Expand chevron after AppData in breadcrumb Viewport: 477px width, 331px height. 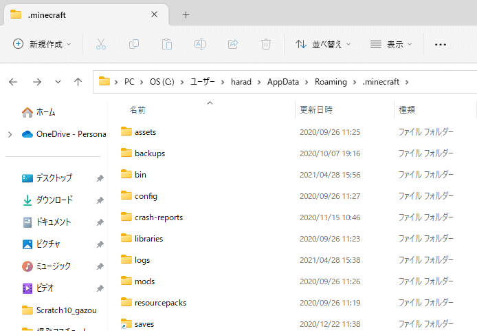pyautogui.click(x=307, y=82)
